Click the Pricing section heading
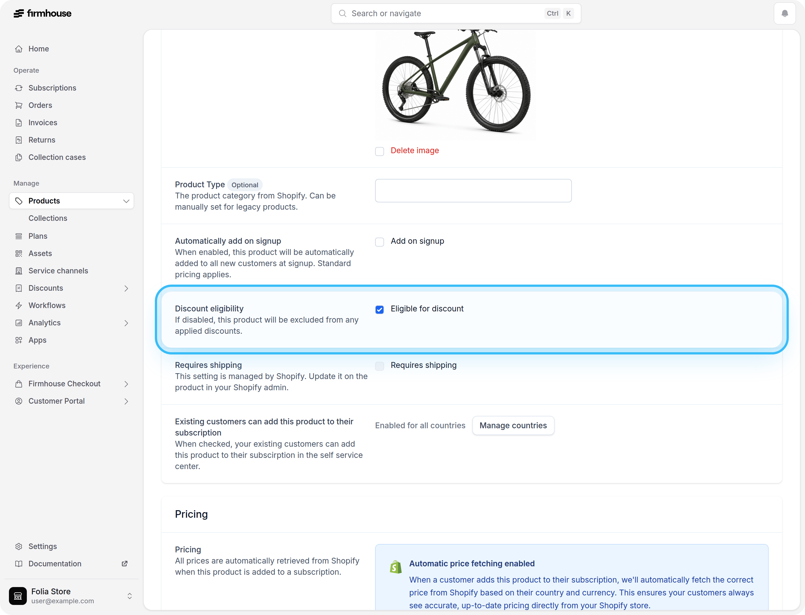 191,514
